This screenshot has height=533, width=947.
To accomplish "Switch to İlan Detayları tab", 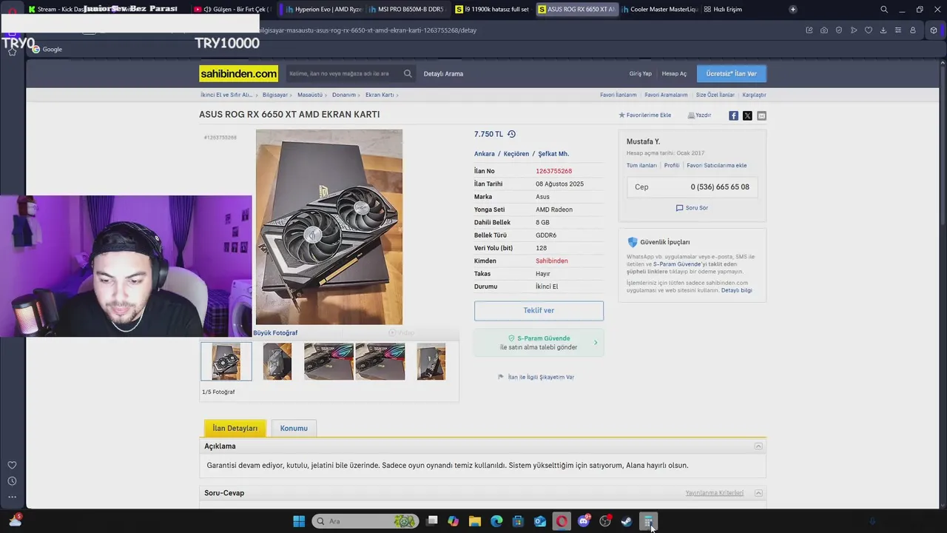I will [x=235, y=428].
